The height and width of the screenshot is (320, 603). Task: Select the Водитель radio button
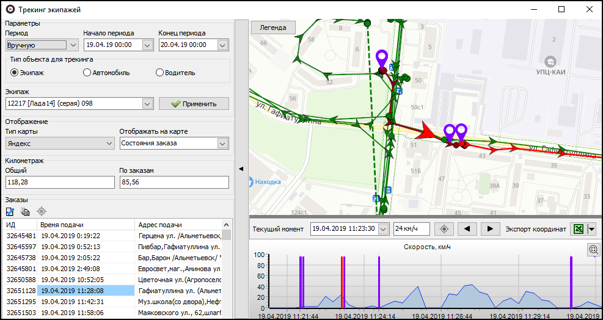tap(160, 73)
